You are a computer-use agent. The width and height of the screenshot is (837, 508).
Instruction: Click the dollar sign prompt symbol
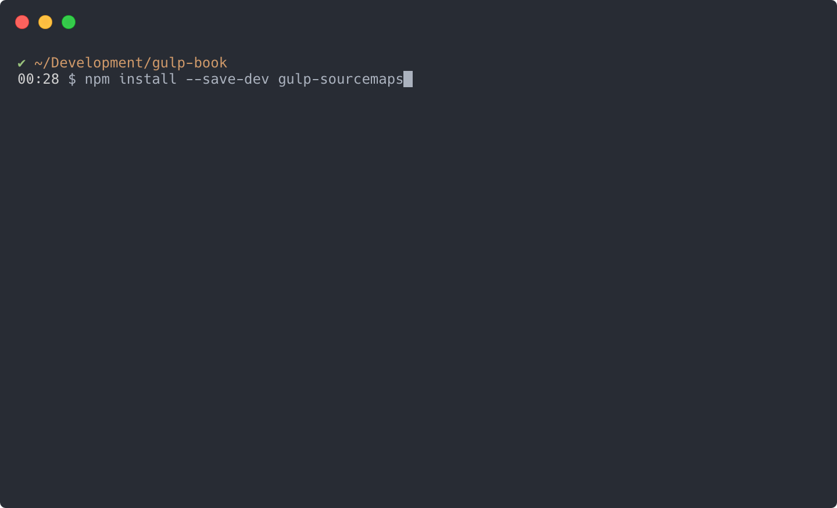click(72, 79)
